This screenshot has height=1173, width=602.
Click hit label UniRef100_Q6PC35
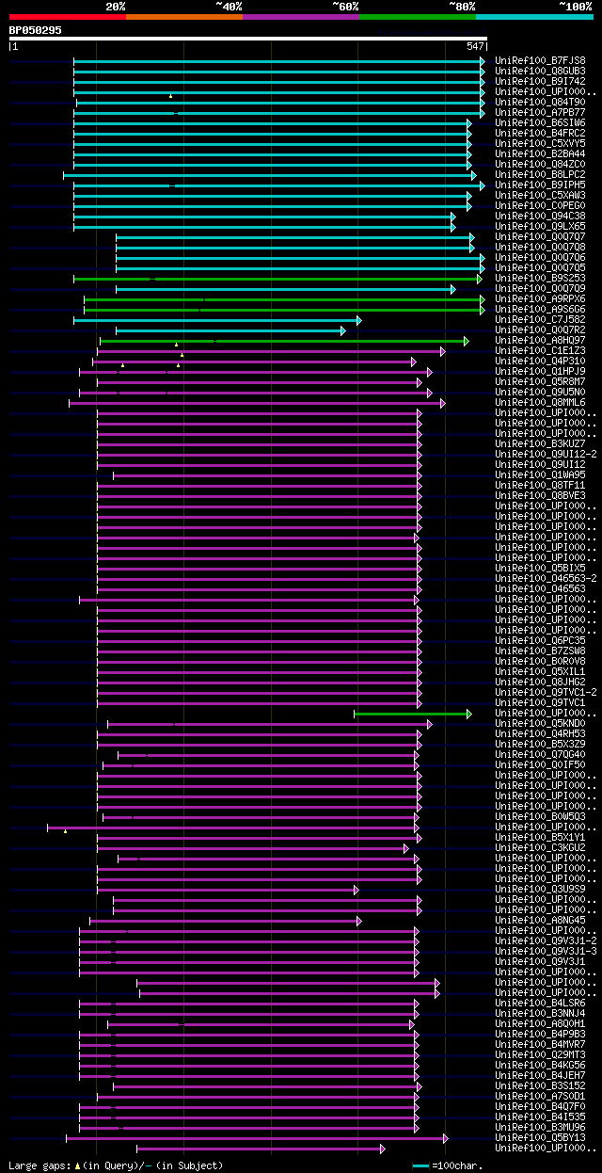pos(540,640)
